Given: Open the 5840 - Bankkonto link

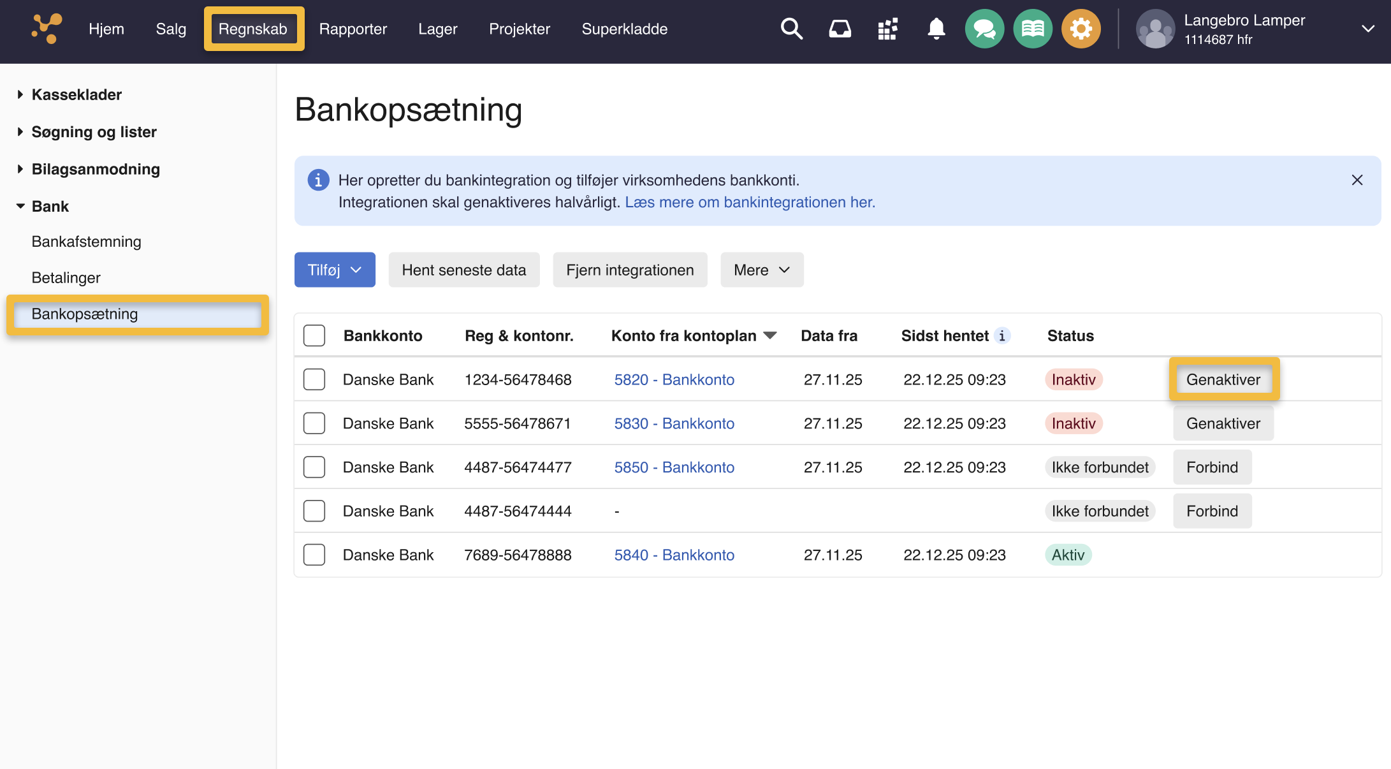Looking at the screenshot, I should click(x=674, y=555).
